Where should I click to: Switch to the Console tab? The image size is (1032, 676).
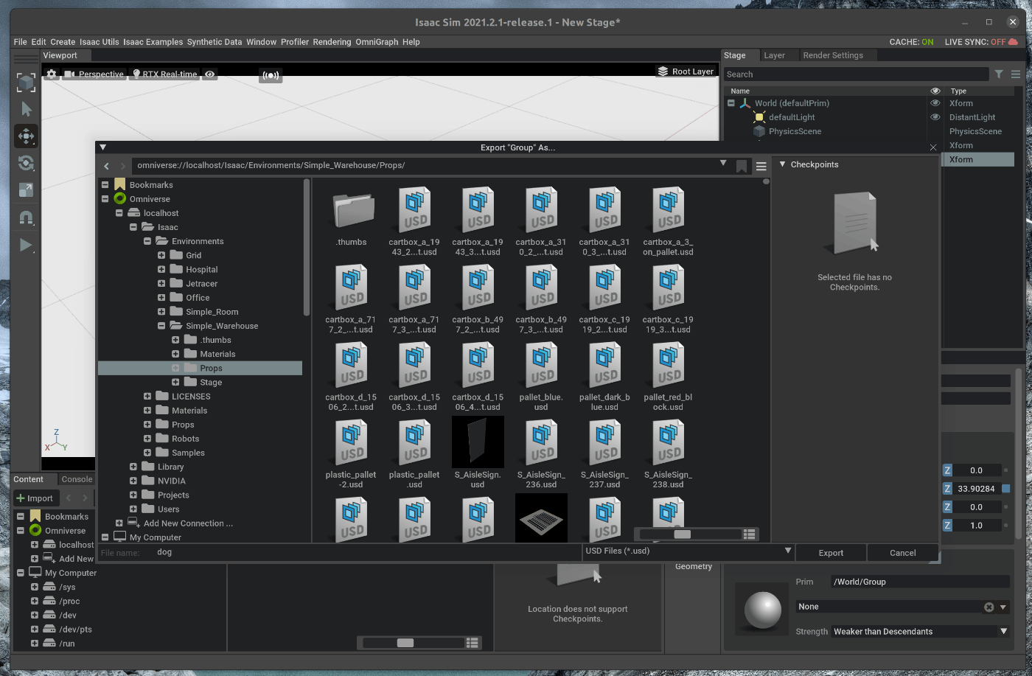[77, 479]
